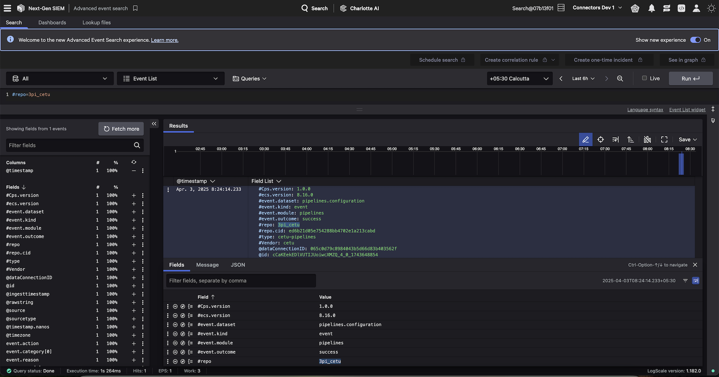Viewport: 719px width, 377px height.
Task: Click Fetch more fields button
Action: (121, 129)
